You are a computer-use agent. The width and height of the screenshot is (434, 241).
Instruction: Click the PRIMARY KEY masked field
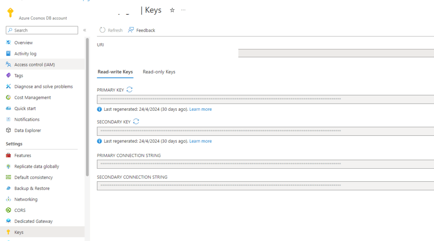click(x=265, y=99)
